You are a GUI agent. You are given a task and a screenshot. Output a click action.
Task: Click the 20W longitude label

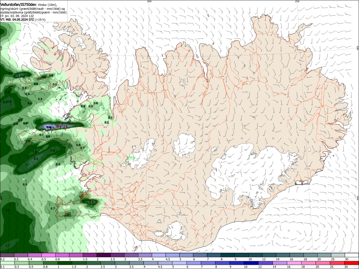pyautogui.click(x=149, y=1)
